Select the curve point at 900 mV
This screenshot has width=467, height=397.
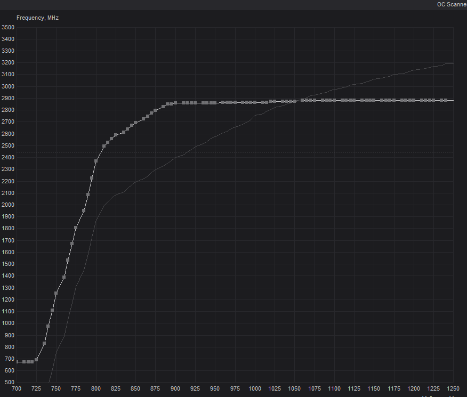click(175, 103)
